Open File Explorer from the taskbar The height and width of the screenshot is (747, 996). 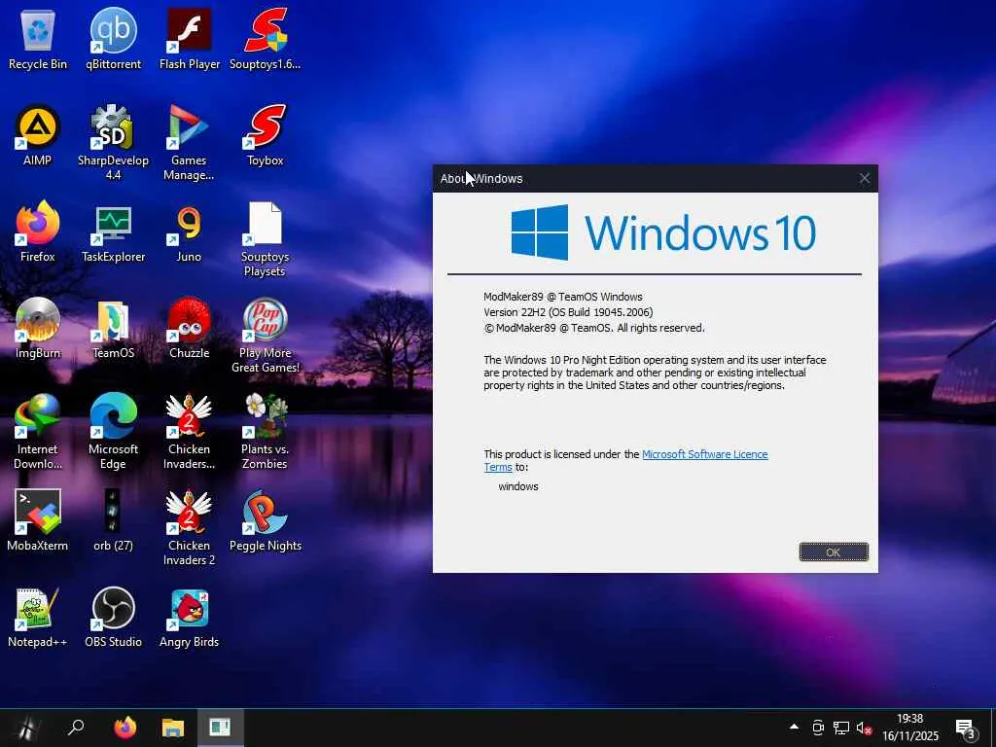(172, 728)
